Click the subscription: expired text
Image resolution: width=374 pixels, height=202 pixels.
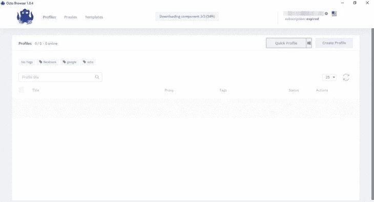coord(302,19)
